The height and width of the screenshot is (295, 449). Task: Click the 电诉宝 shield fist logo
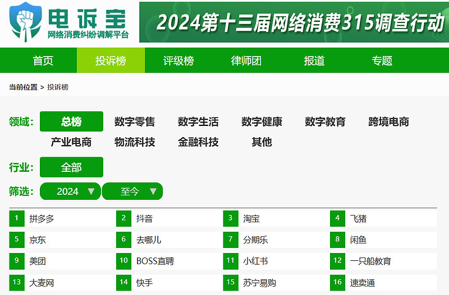[x=25, y=22]
